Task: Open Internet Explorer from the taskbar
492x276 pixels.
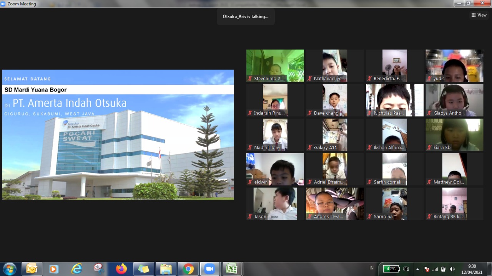Action: [76, 269]
